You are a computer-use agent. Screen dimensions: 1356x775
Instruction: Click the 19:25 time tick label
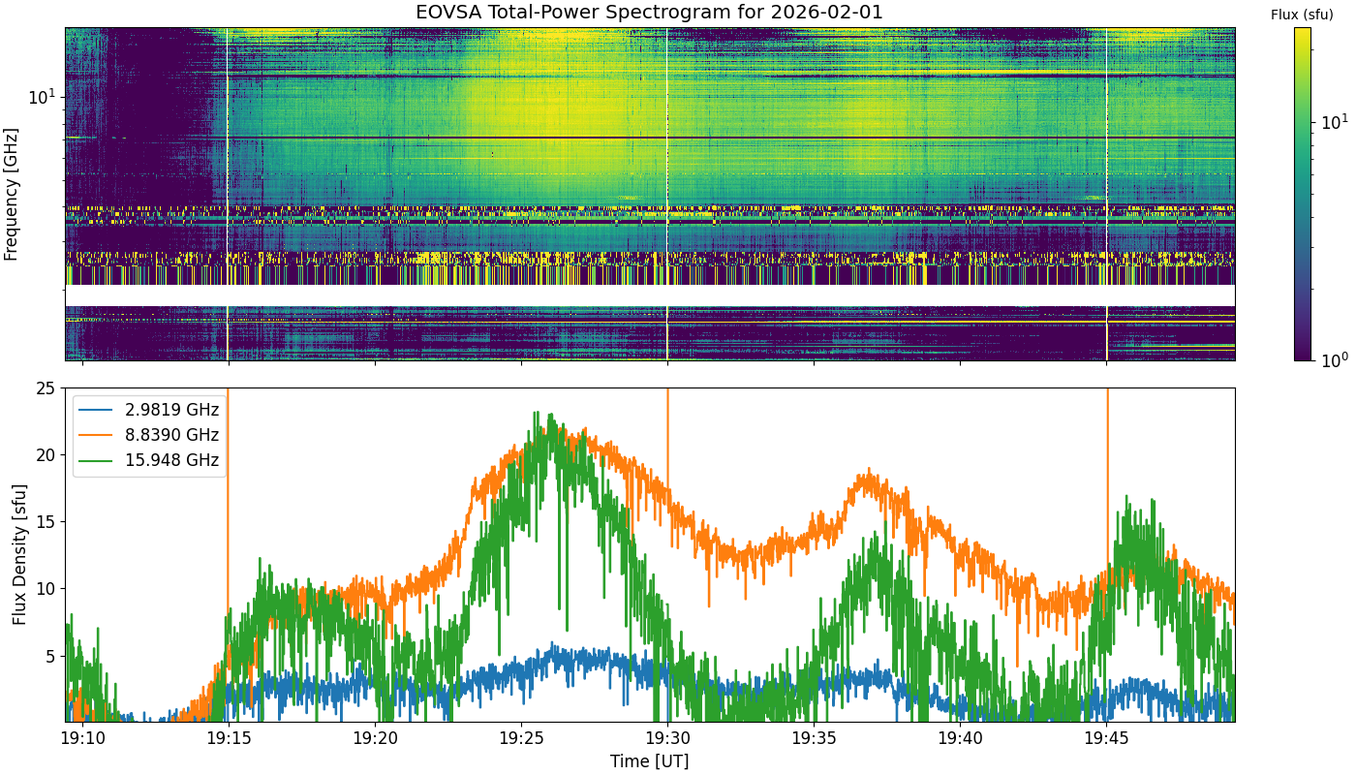point(521,739)
